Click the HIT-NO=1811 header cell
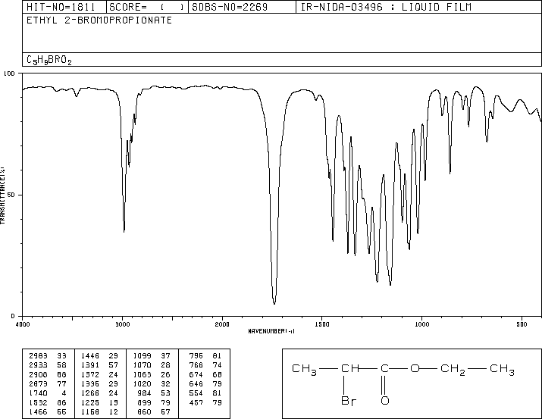The image size is (542, 419). coord(64,7)
